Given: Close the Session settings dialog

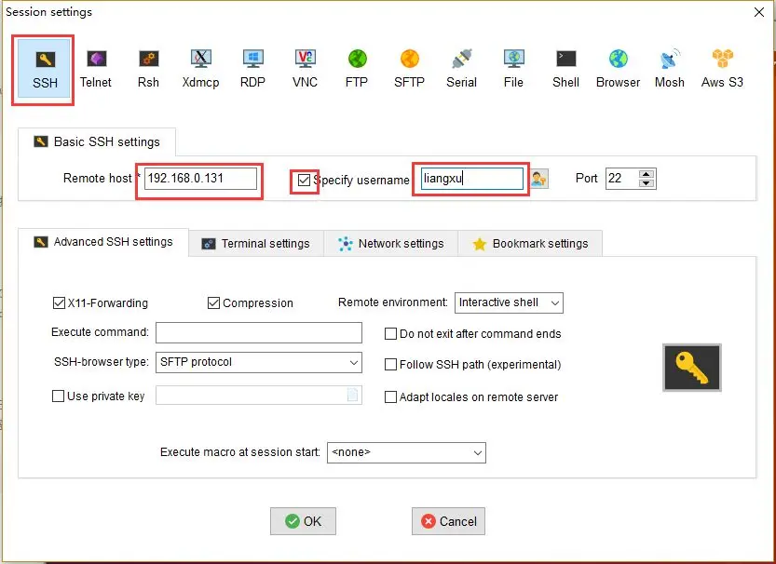Looking at the screenshot, I should [x=758, y=12].
